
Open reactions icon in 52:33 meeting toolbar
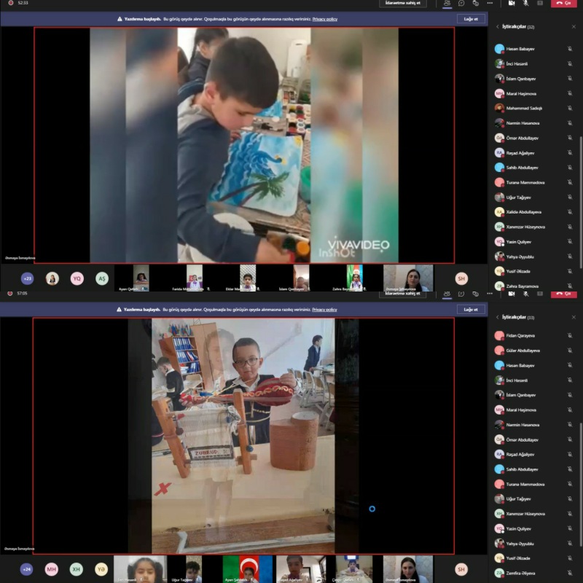coord(476,3)
